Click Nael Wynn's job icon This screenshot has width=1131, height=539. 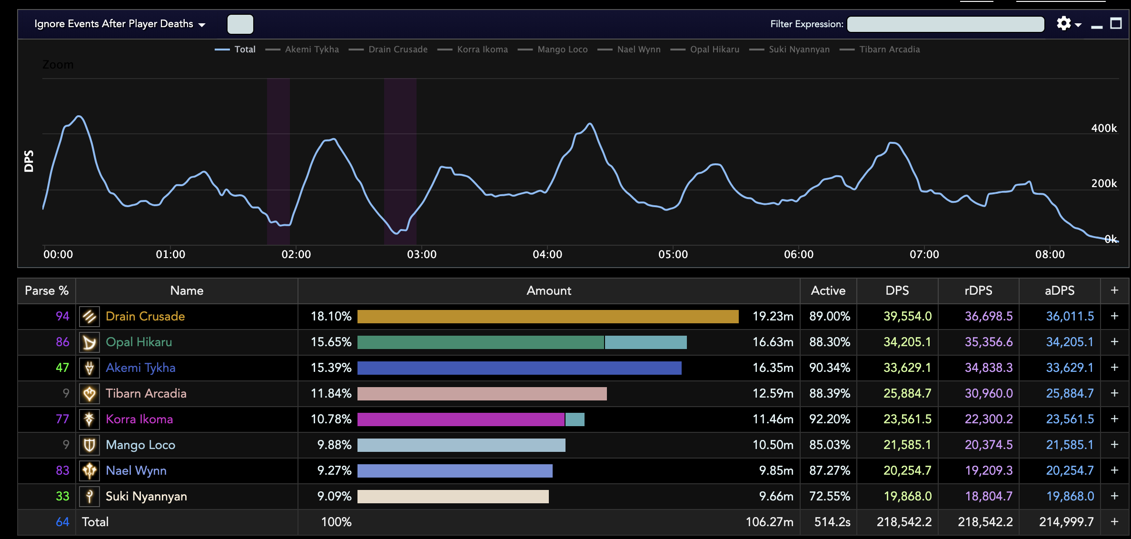click(x=89, y=471)
